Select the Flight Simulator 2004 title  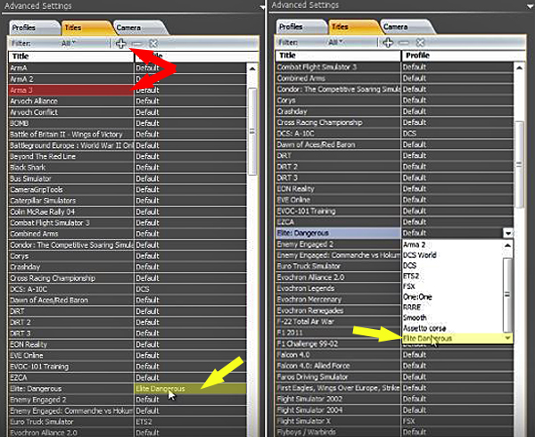pos(338,409)
